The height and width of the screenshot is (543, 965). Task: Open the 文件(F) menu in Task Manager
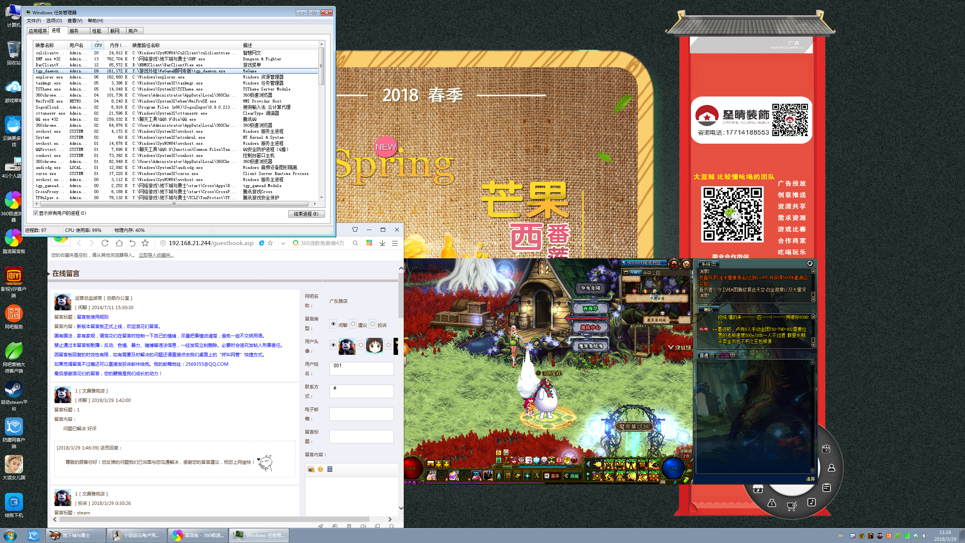pos(34,21)
